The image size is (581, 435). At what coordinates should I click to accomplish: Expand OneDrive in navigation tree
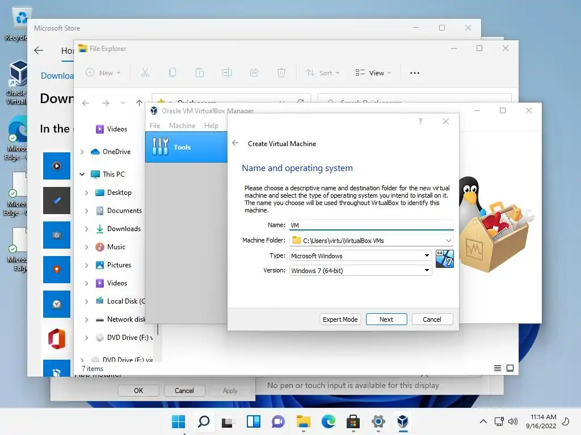(x=82, y=152)
